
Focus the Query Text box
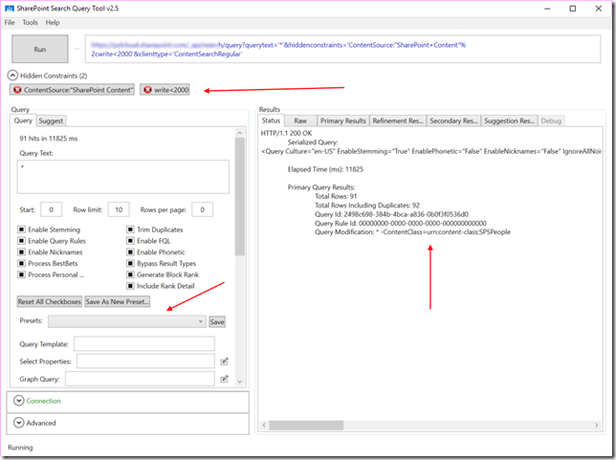(x=123, y=176)
